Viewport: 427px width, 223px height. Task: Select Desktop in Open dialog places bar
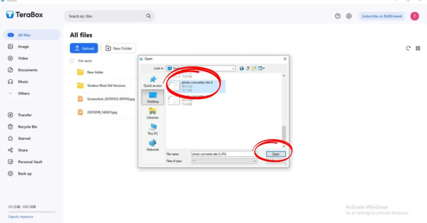[153, 97]
